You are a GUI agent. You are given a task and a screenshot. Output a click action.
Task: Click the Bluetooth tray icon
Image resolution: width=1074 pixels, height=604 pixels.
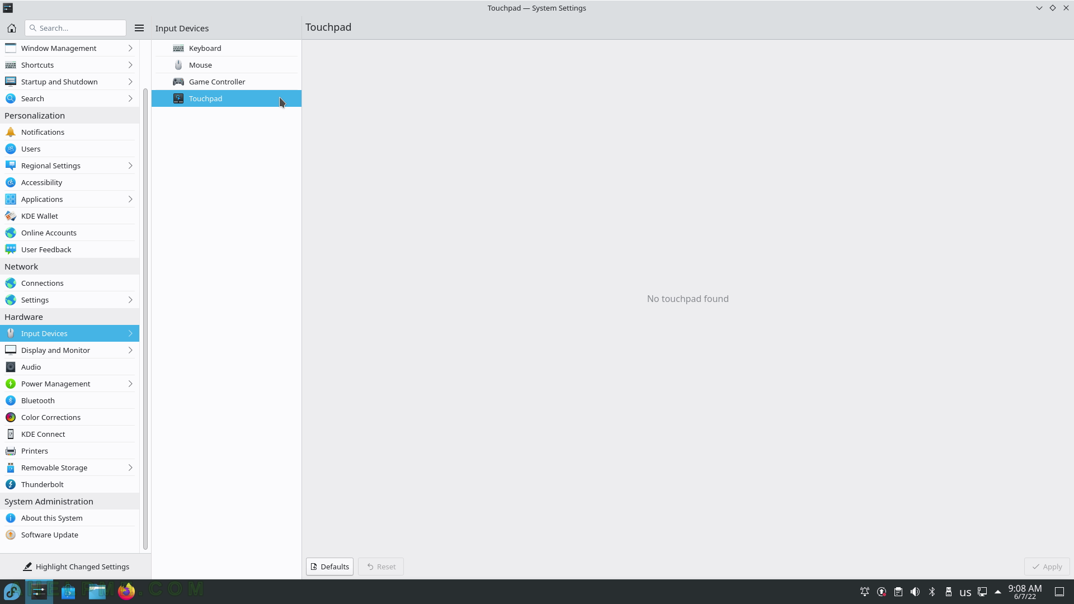point(932,592)
